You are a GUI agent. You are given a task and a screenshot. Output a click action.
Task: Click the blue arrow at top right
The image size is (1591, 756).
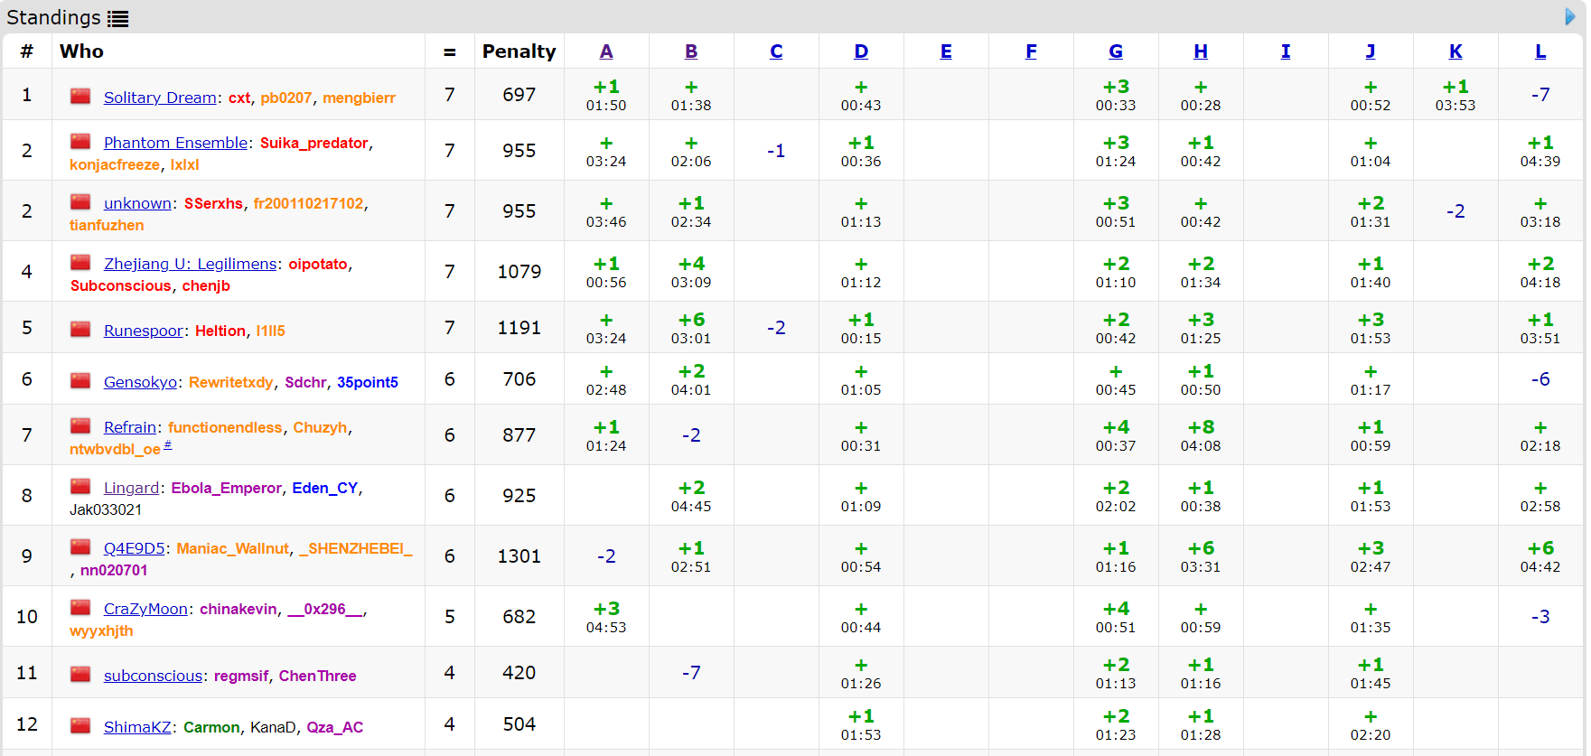[x=1570, y=17]
